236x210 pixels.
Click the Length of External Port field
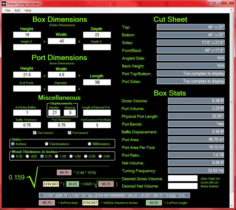pyautogui.click(x=97, y=113)
